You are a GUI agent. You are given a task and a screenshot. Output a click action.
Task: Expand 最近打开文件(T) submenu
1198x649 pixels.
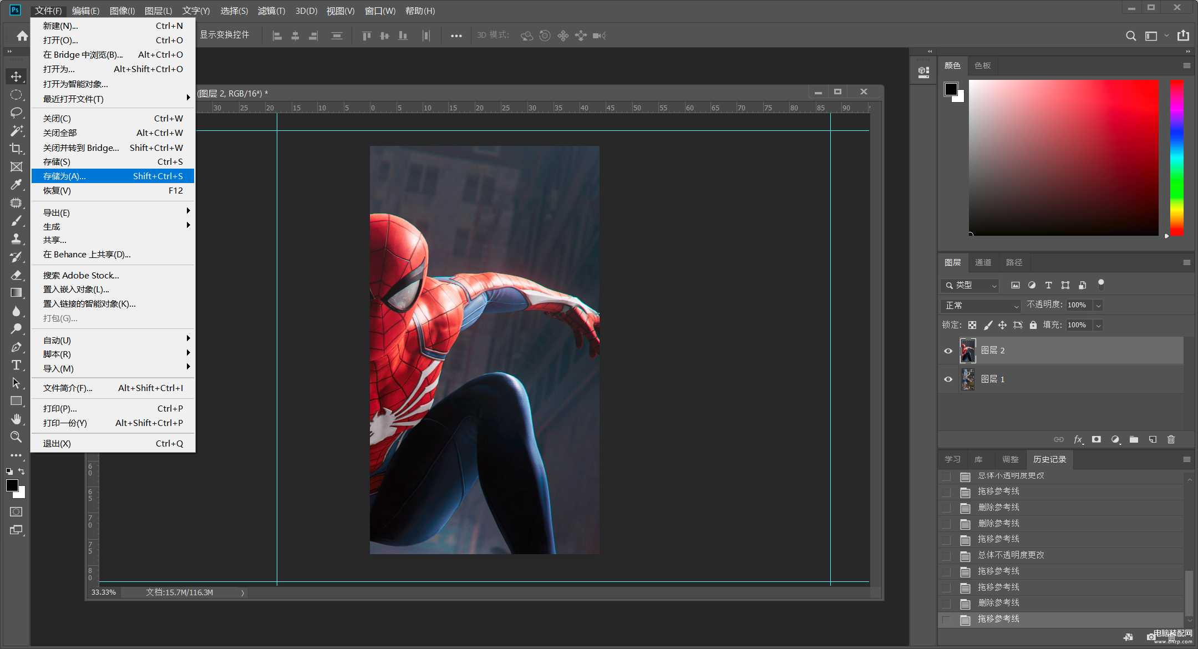tap(113, 99)
